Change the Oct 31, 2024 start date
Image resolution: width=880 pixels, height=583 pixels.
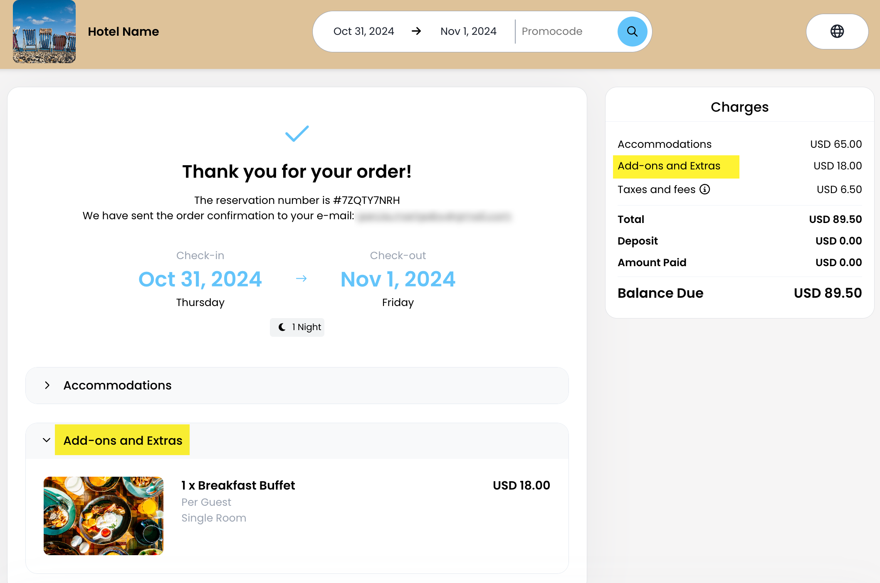[x=363, y=32]
